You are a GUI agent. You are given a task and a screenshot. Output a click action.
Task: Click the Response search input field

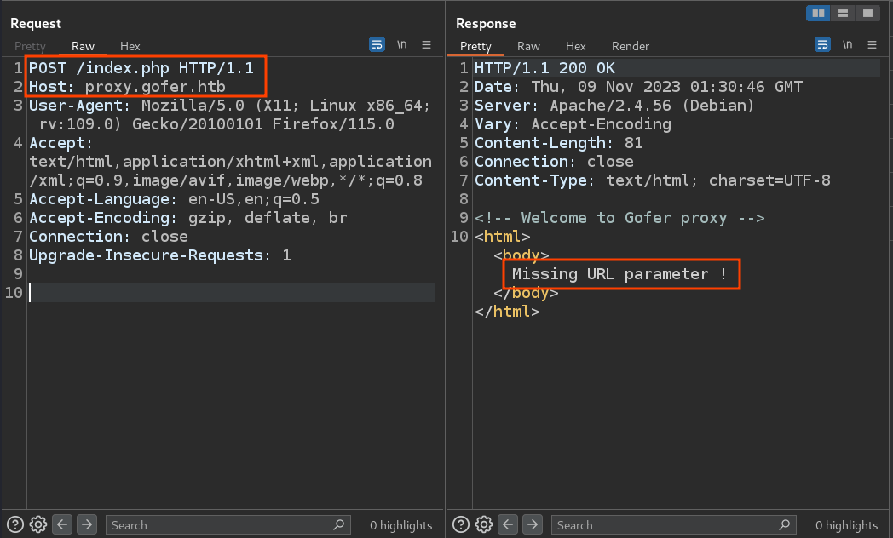667,525
